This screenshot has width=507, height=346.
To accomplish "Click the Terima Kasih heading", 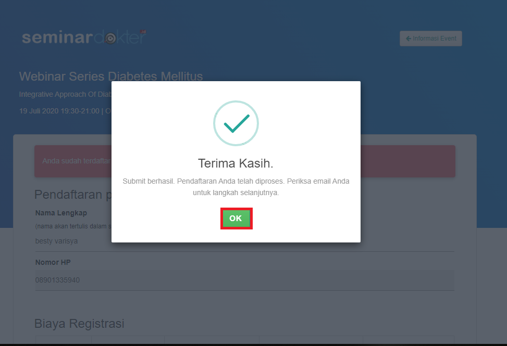I will 236,163.
